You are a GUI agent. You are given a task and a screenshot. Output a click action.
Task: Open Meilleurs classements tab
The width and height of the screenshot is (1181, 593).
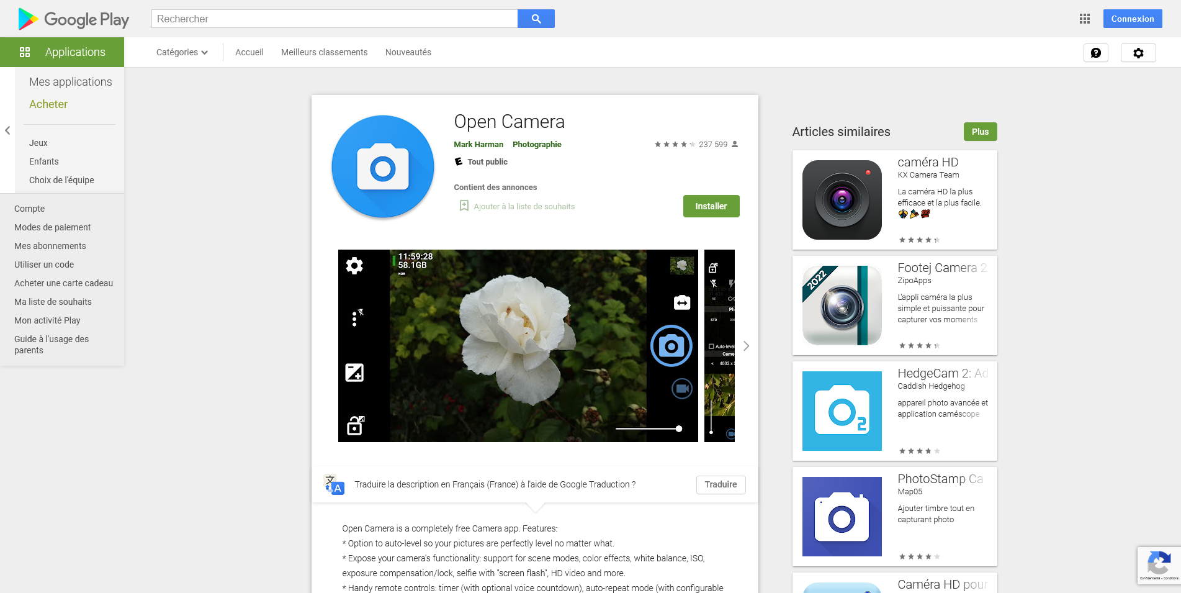[325, 52]
